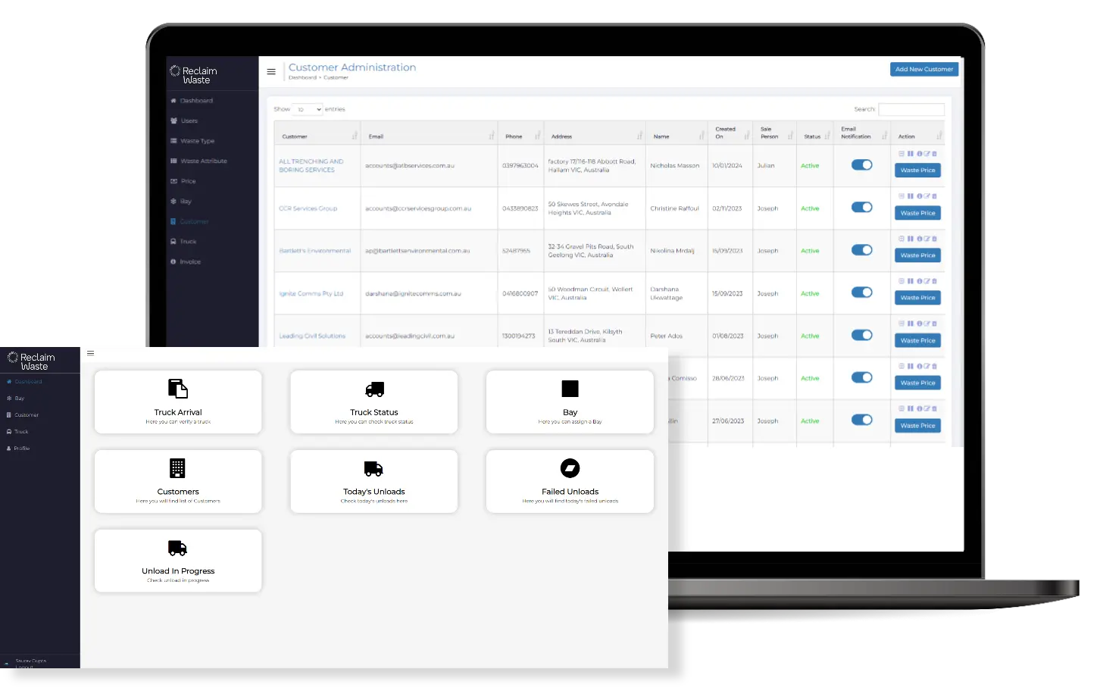
Task: Toggle email notification for Peter Ados
Action: tap(861, 335)
